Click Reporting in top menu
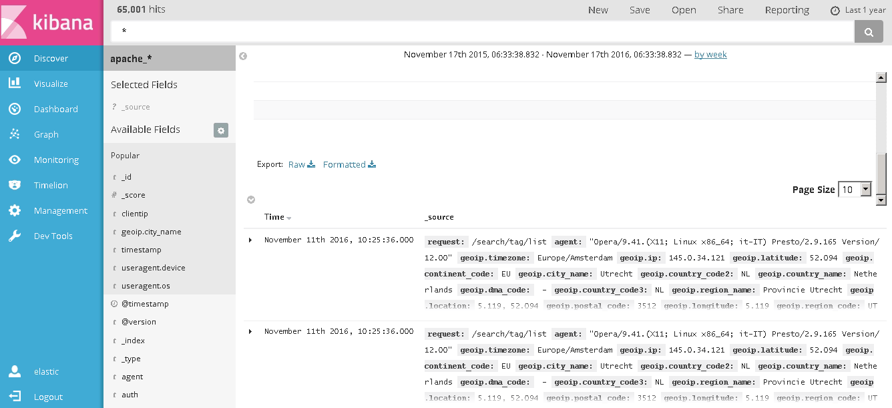 click(x=787, y=10)
